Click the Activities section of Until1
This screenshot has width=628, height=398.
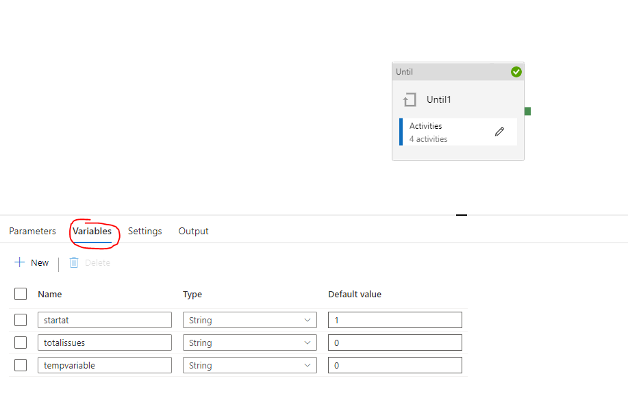click(458, 132)
